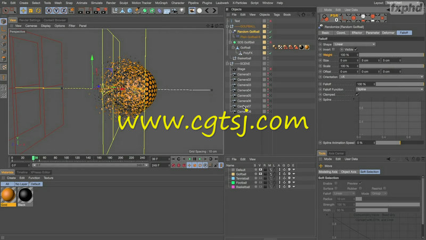
Task: Click the Spline Animation Speed slider
Action: (x=399, y=142)
